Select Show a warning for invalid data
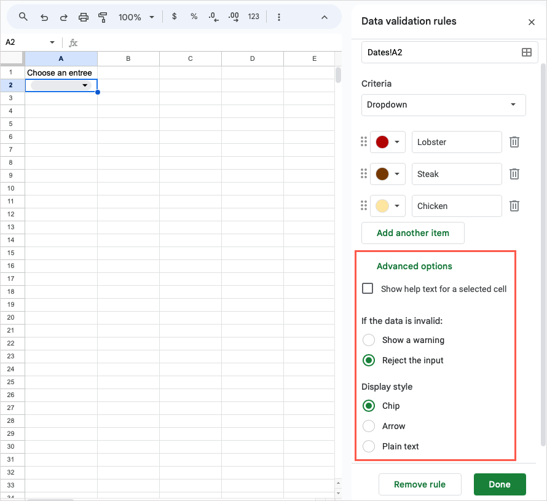This screenshot has height=501, width=547. tap(369, 340)
